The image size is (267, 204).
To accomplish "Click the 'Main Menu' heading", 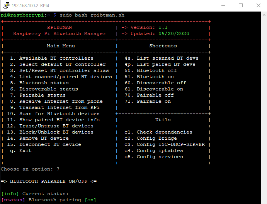I will click(61, 46).
